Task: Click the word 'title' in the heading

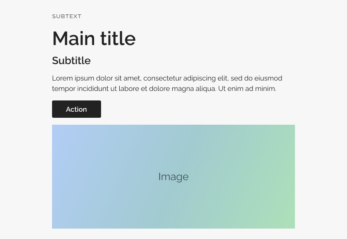Action: point(118,39)
